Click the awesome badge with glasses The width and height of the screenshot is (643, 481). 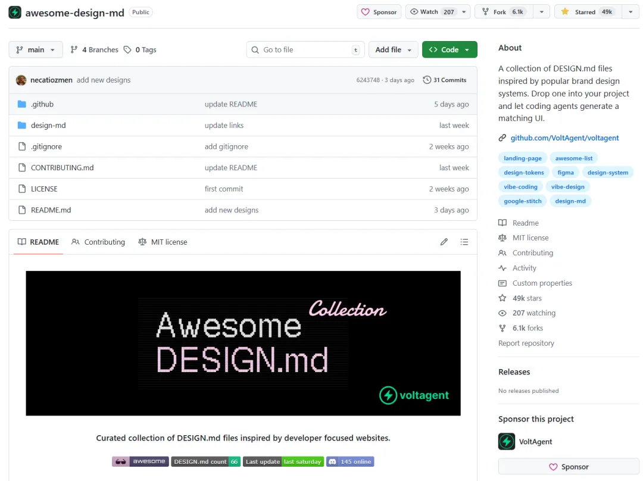pos(141,461)
